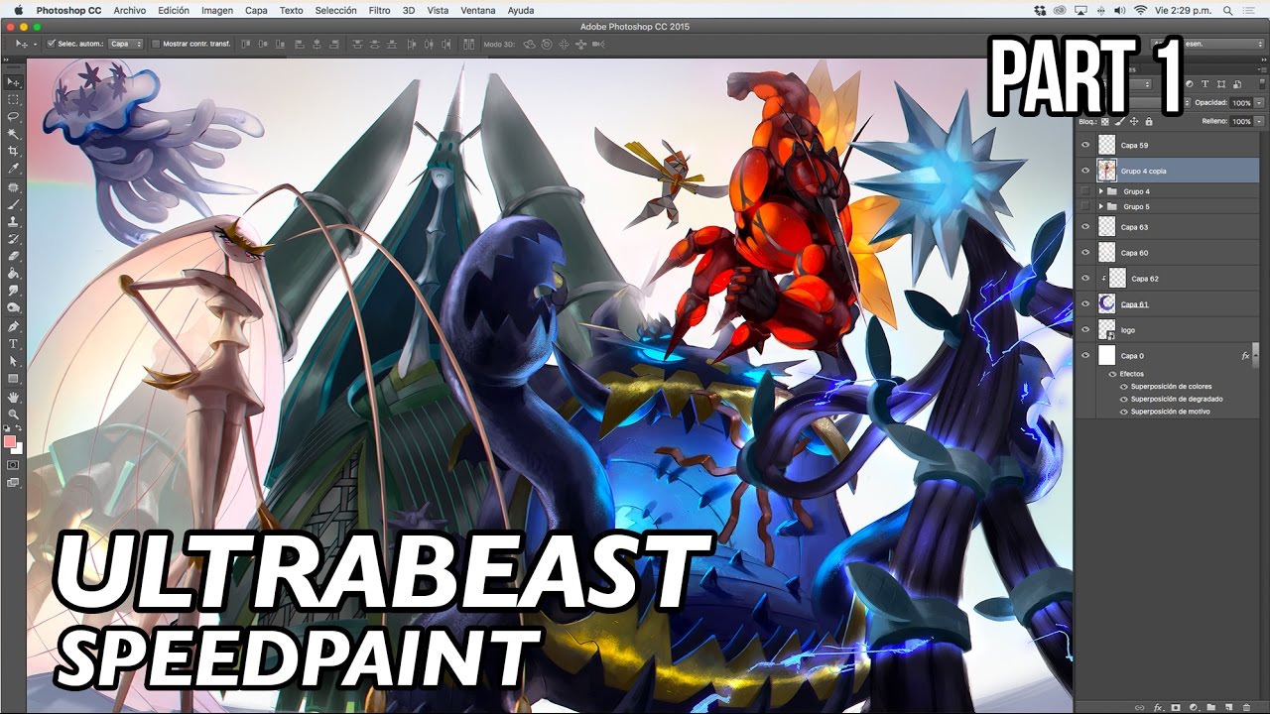Select the Zoom tool

click(14, 413)
